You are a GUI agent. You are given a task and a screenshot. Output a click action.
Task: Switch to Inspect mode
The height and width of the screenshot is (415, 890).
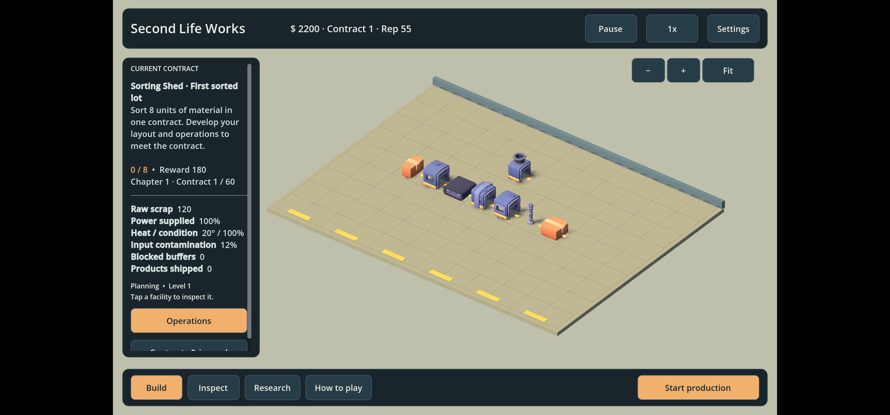coord(213,388)
